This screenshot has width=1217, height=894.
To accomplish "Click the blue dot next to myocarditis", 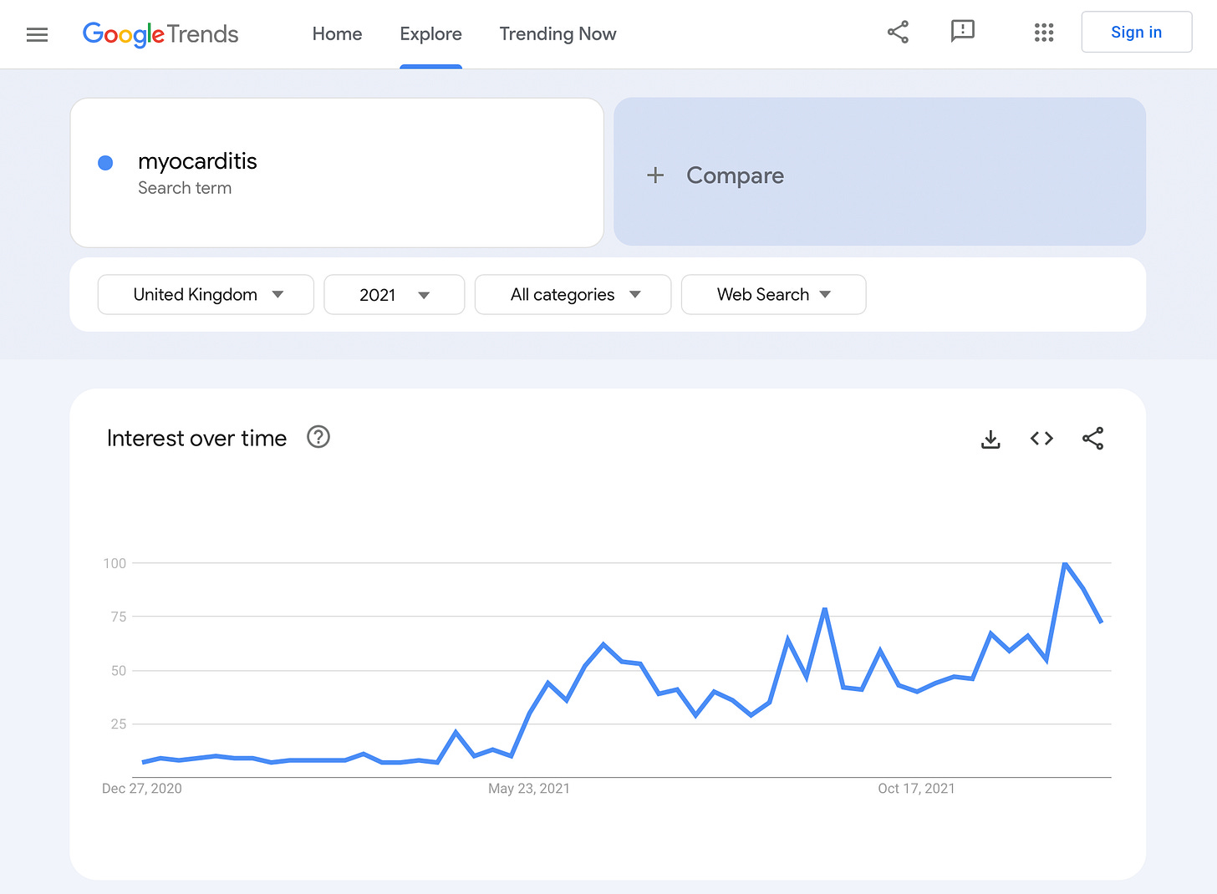I will pyautogui.click(x=105, y=163).
